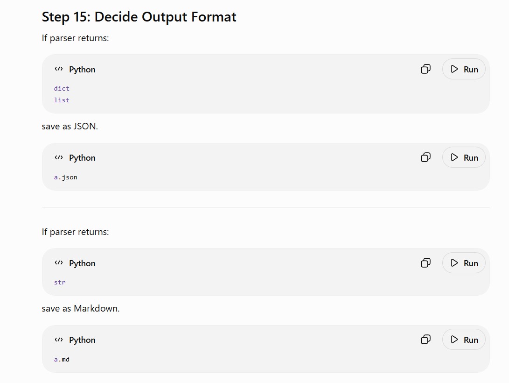509x383 pixels.
Task: Click the 'a.md' code text
Action: (x=62, y=359)
